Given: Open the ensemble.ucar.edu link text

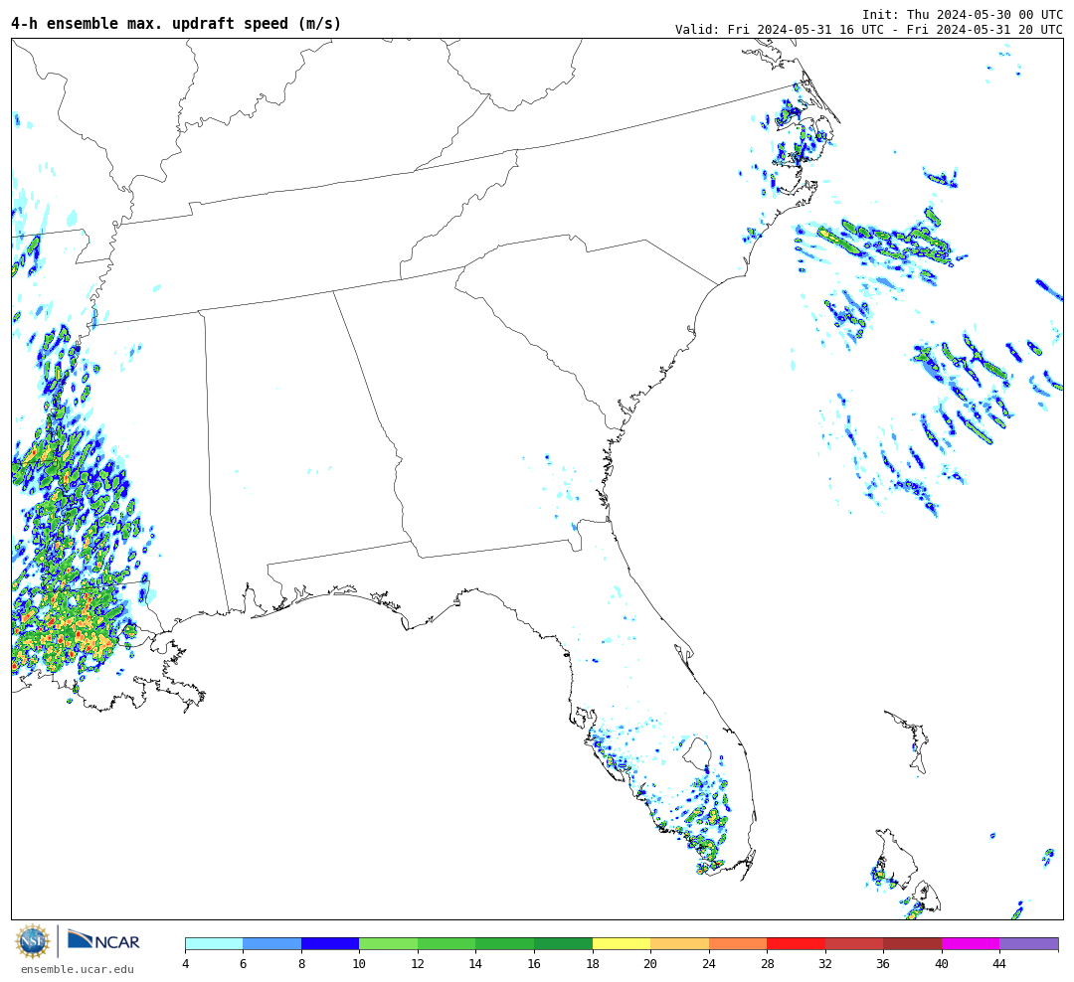Looking at the screenshot, I should (x=78, y=969).
